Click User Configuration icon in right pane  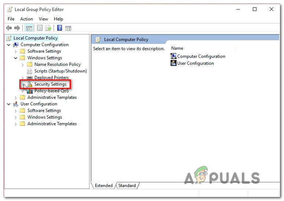click(174, 63)
